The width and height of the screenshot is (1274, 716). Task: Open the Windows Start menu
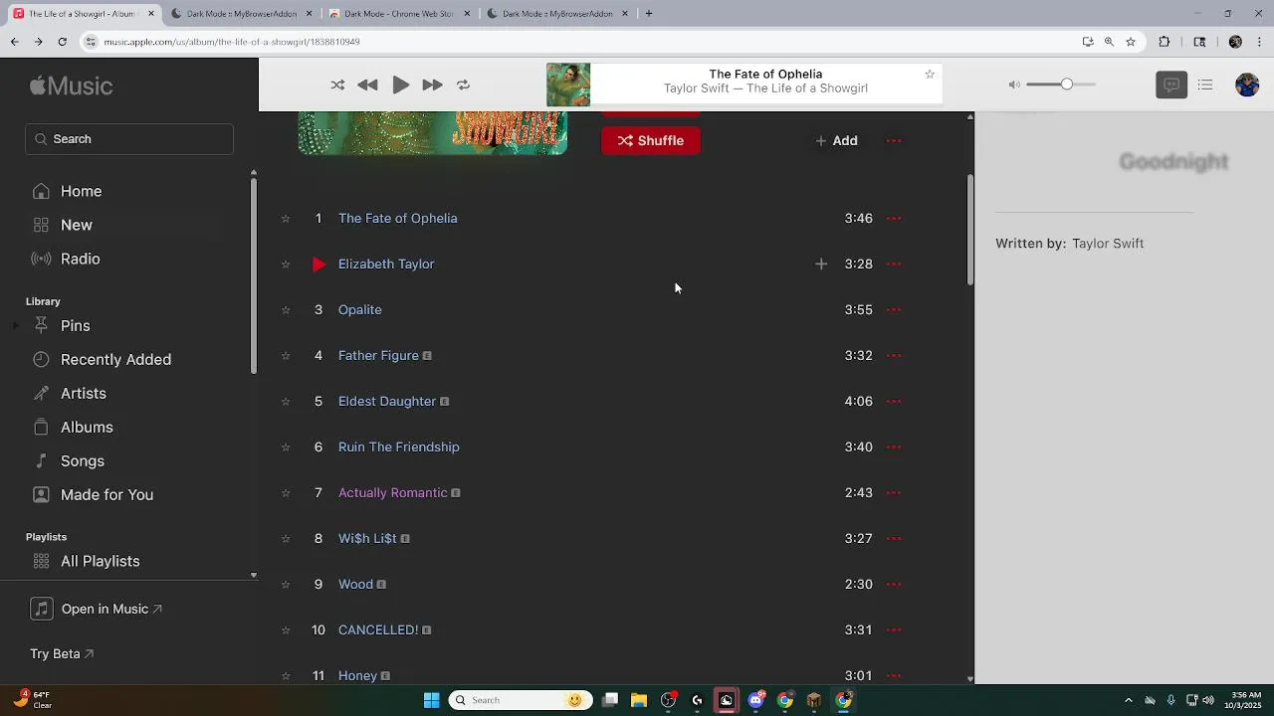coord(431,701)
